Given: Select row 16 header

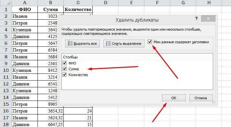Looking at the screenshot, I should pos(6,111).
